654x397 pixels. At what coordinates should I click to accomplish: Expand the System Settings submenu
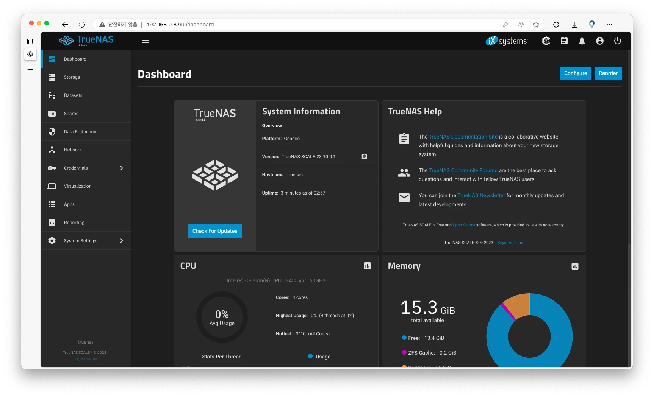click(x=122, y=241)
